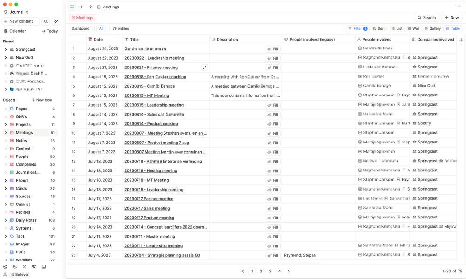The image size is (466, 279).
Task: Expand the Daily Notes object type
Action: tap(6, 220)
